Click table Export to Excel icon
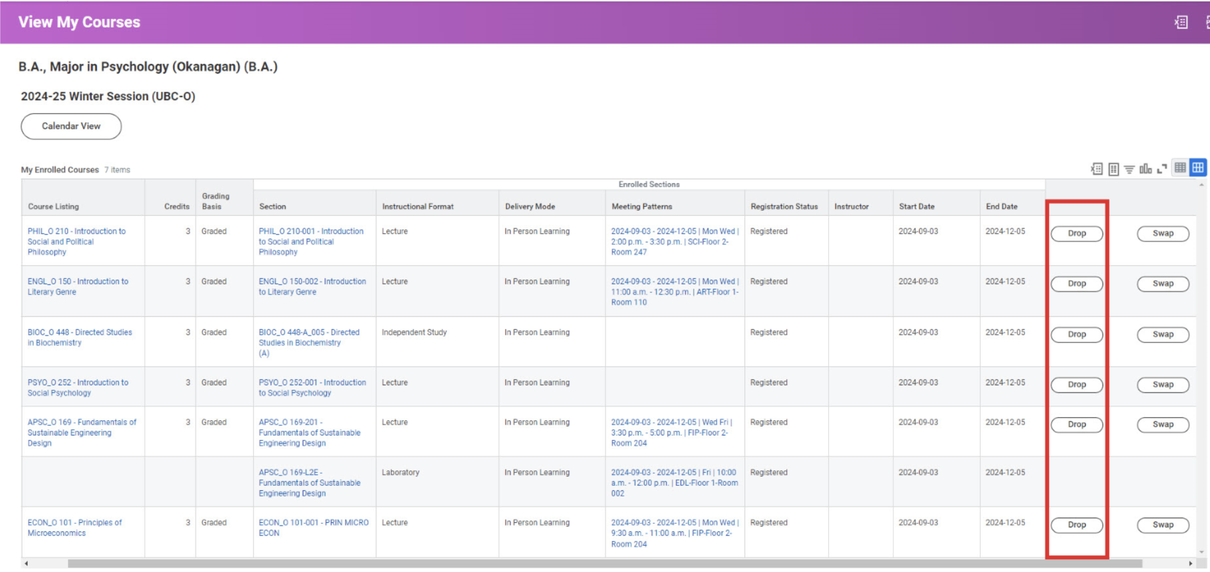Image resolution: width=1210 pixels, height=572 pixels. point(1096,169)
